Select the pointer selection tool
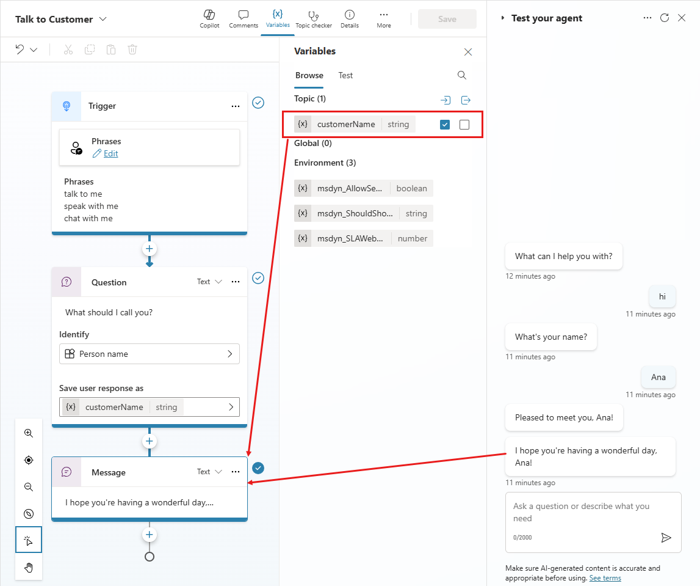The width and height of the screenshot is (700, 586). 29,540
